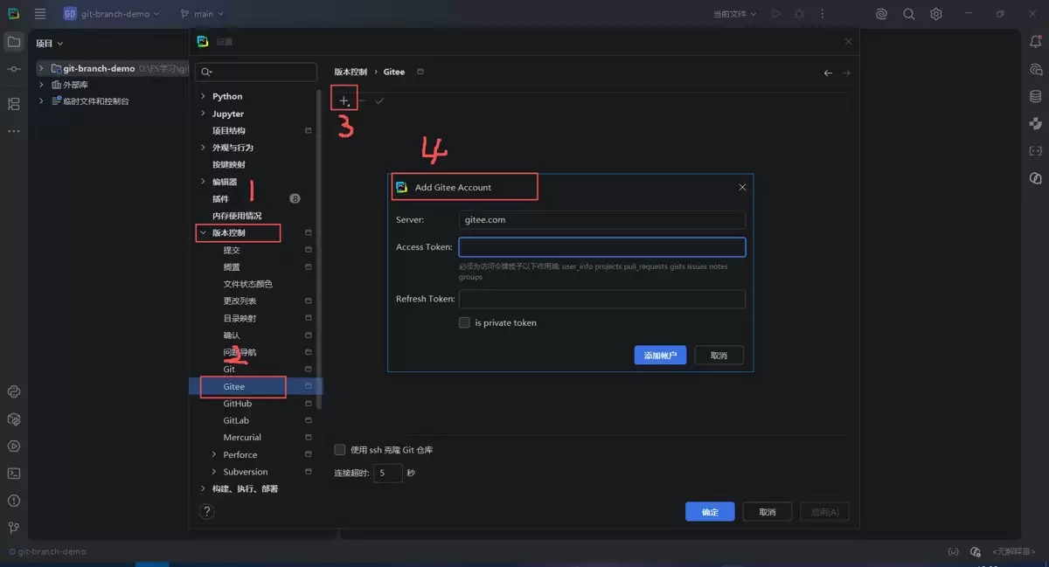The height and width of the screenshot is (567, 1049).
Task: Open the Endpoints brackets icon in right sidebar
Action: click(x=1036, y=151)
